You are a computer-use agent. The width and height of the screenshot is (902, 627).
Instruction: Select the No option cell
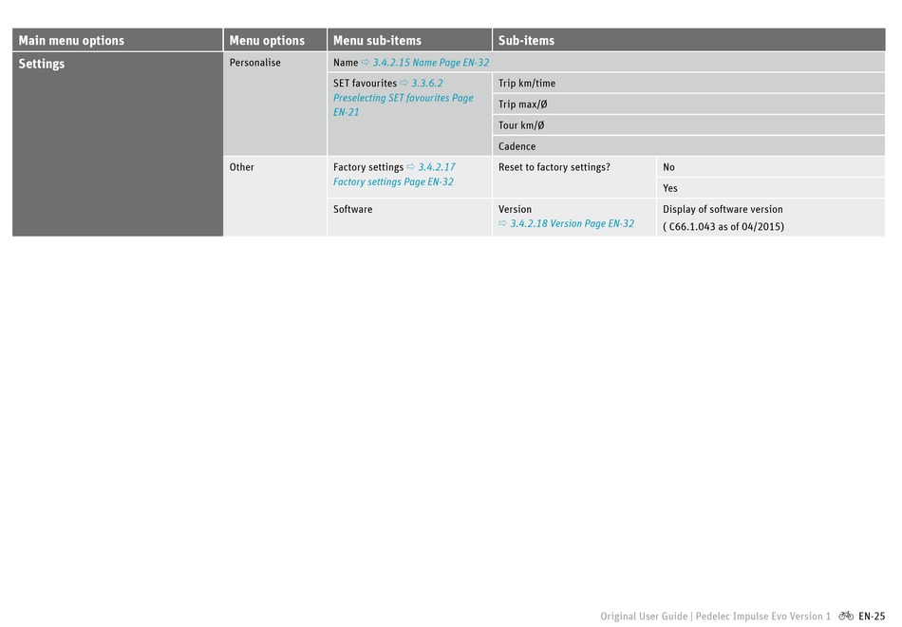[771, 167]
